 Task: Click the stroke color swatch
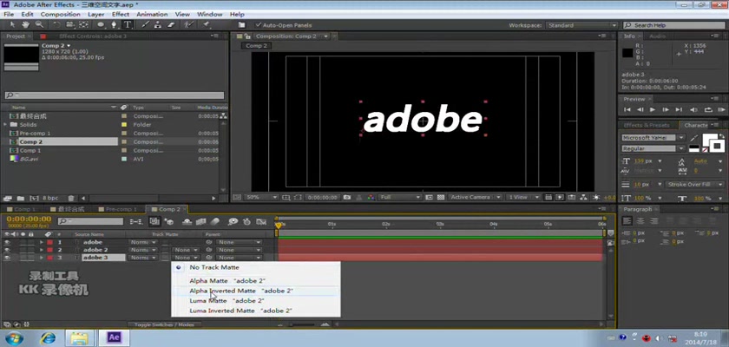click(719, 147)
